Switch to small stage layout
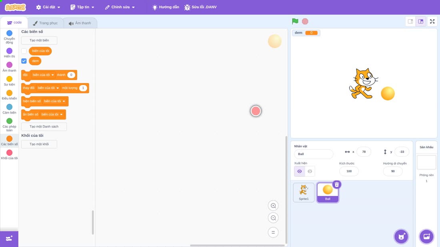Screen dimensions: 440x247 [x=410, y=21]
